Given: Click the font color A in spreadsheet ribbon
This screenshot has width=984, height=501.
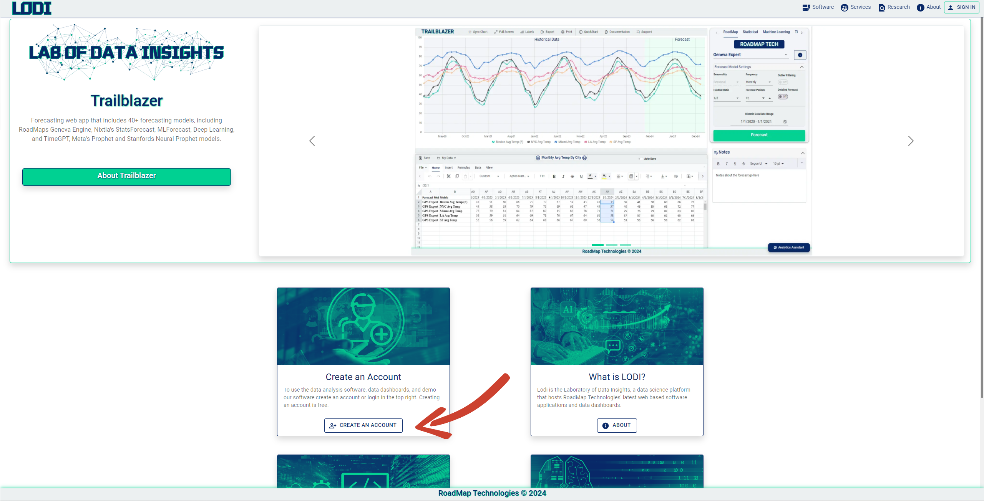Looking at the screenshot, I should pos(591,176).
